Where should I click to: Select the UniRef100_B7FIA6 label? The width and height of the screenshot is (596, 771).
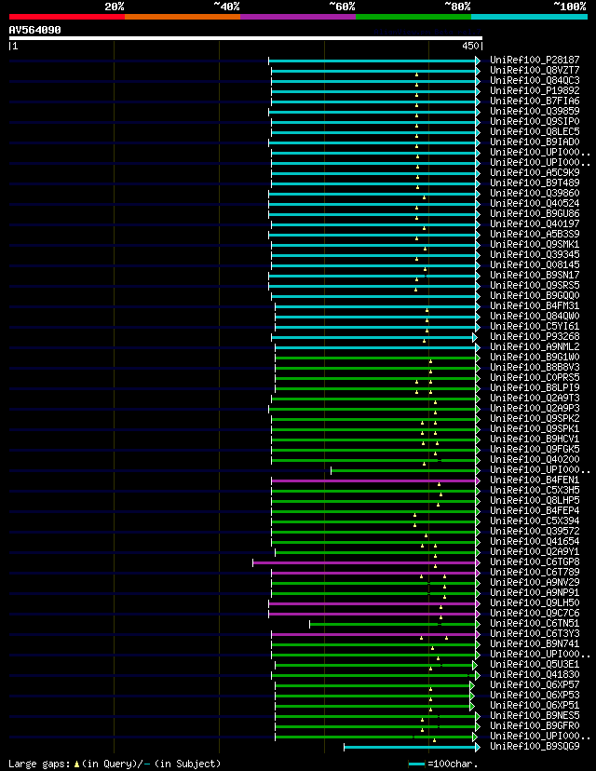535,101
